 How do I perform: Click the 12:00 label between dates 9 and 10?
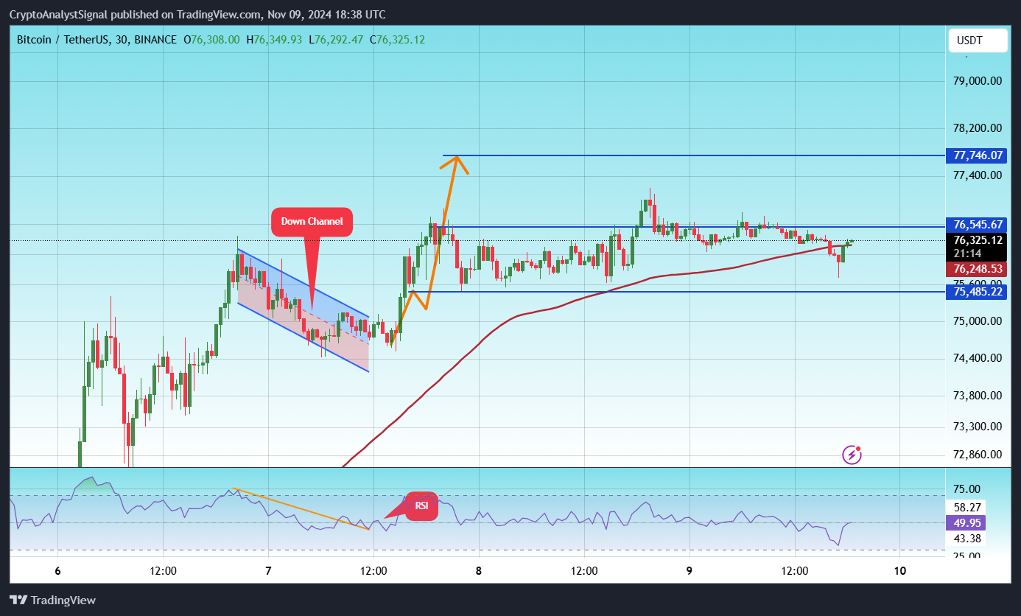[795, 571]
